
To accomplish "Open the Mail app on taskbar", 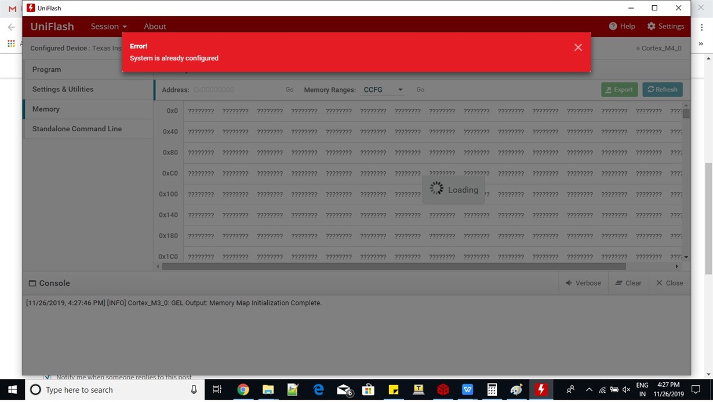I will [344, 390].
